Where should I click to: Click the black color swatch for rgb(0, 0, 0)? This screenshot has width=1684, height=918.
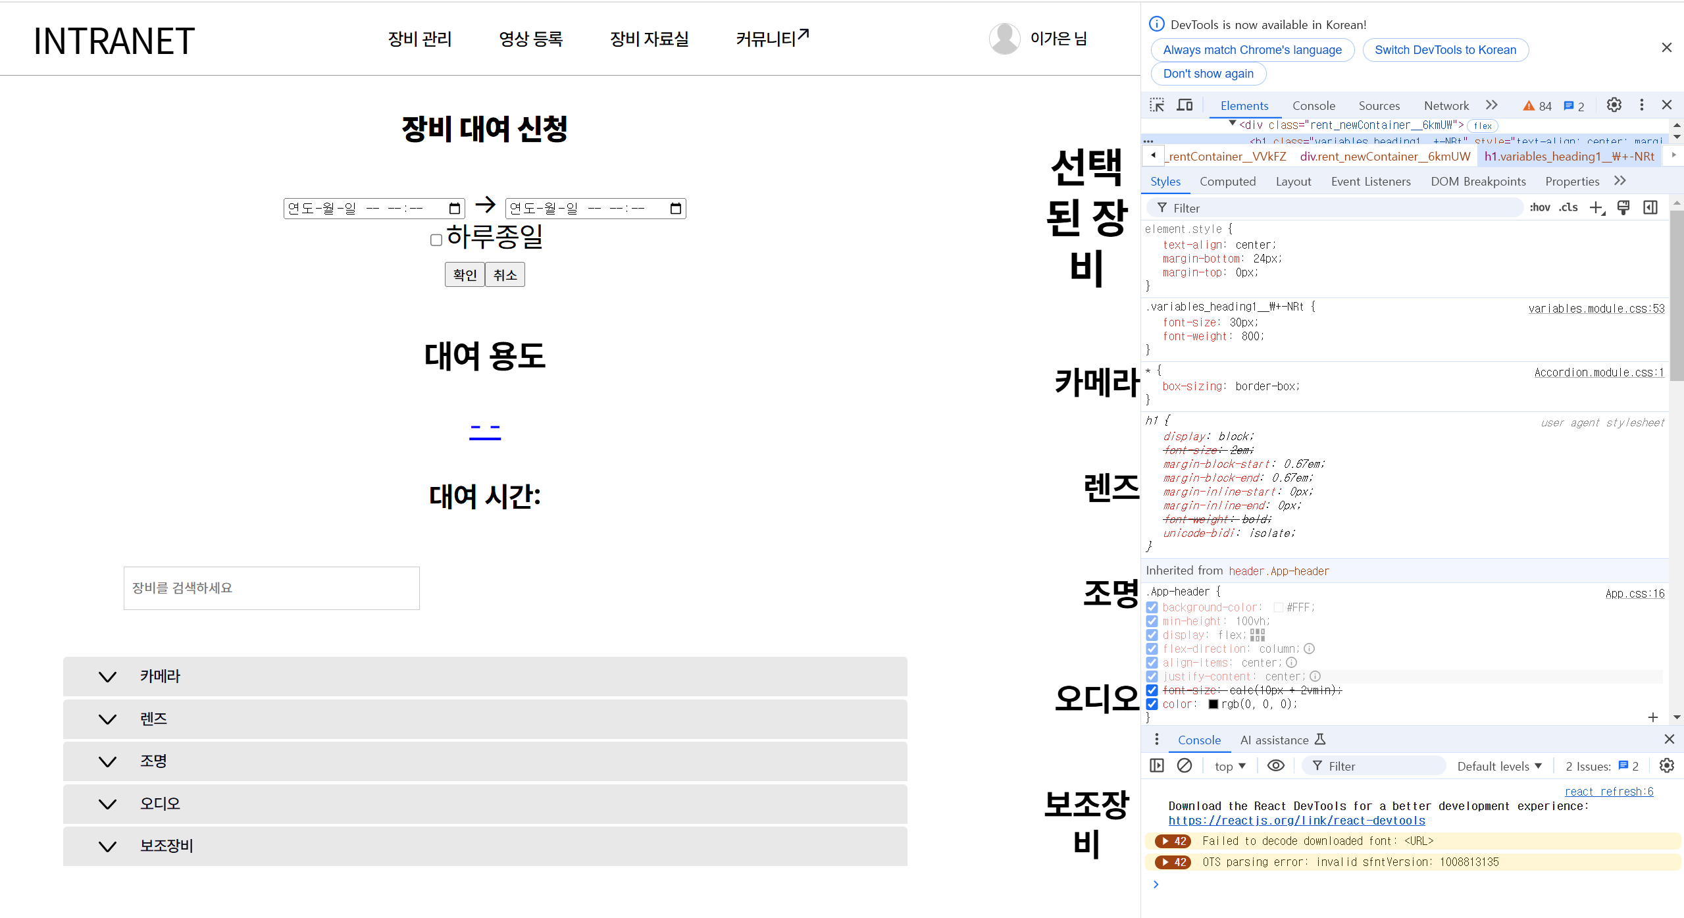click(x=1213, y=704)
